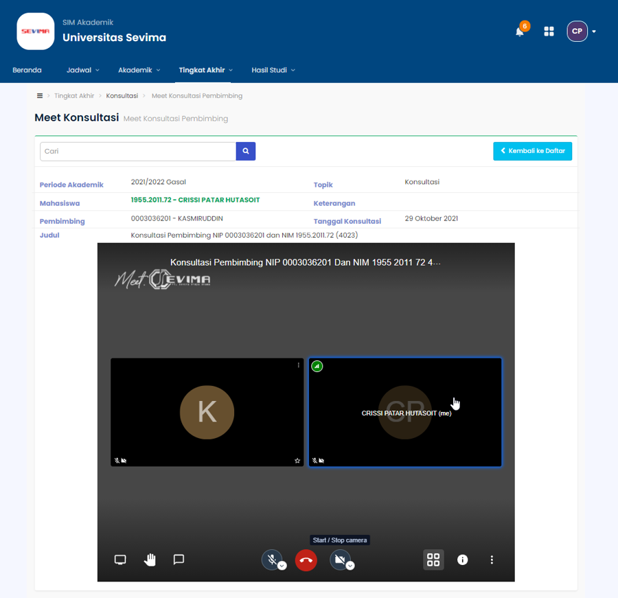The height and width of the screenshot is (598, 618).
Task: Toggle tile view layout
Action: pos(433,560)
